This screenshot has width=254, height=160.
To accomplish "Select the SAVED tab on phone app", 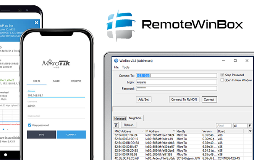I will [x=56, y=81].
